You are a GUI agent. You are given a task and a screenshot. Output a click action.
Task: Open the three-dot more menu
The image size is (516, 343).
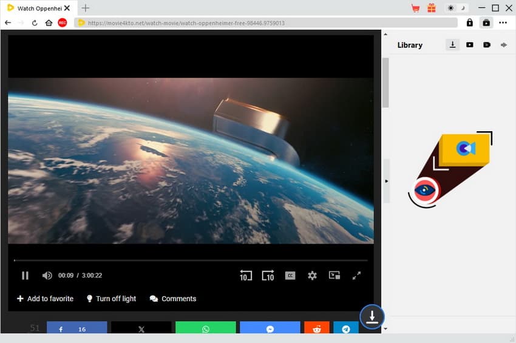(503, 22)
